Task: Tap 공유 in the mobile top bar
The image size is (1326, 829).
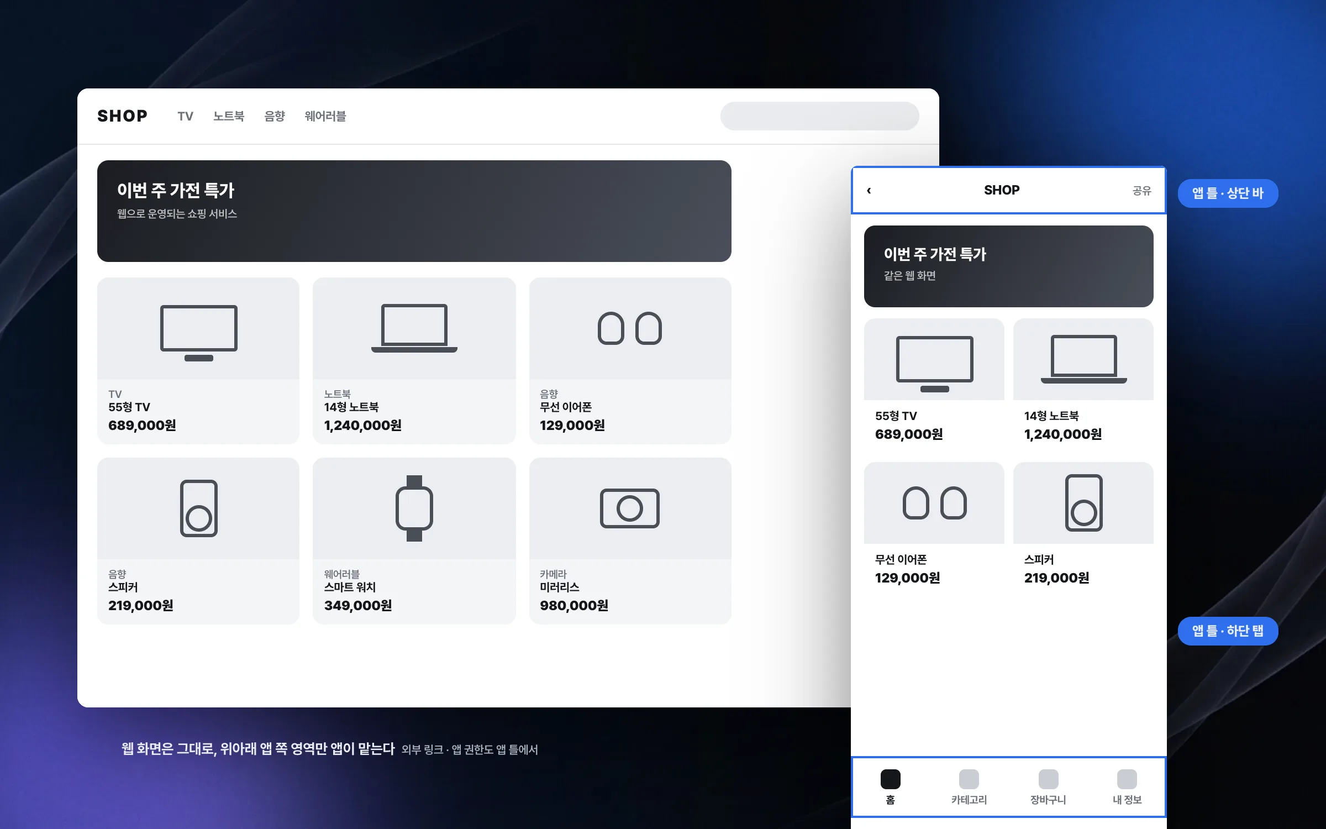Action: point(1142,191)
